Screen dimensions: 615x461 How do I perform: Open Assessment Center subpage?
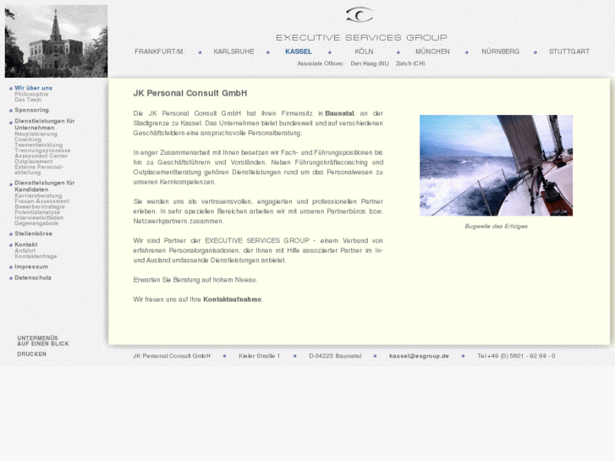tap(41, 156)
